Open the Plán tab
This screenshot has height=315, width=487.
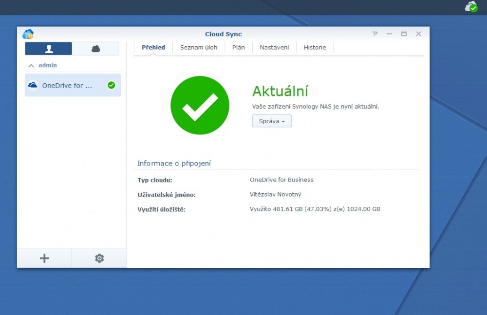[x=239, y=47]
